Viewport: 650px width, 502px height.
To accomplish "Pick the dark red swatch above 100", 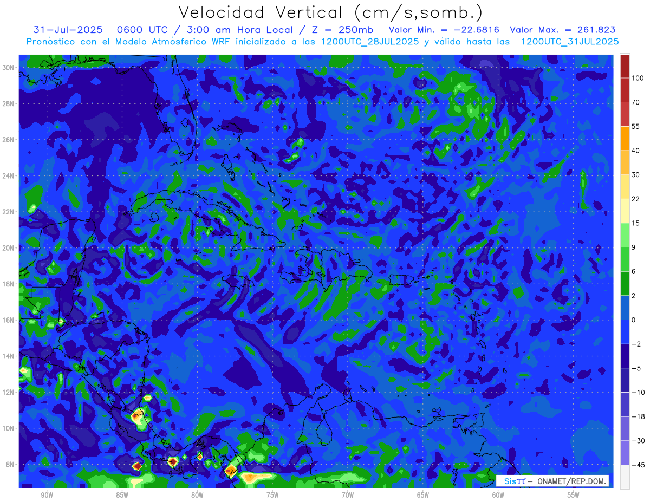I will tap(625, 66).
